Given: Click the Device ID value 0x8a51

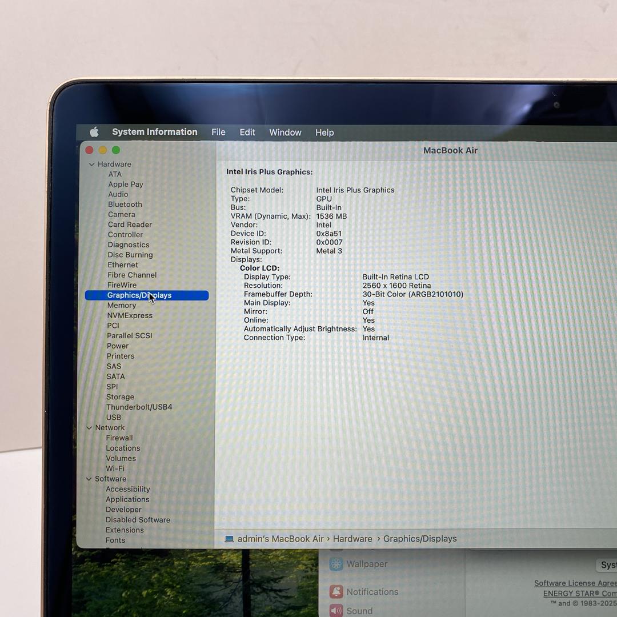Looking at the screenshot, I should point(329,233).
